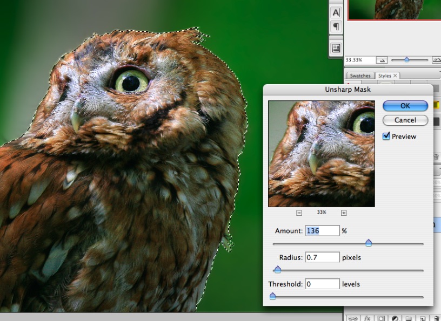Toggle the Preview checkbox
Image resolution: width=441 pixels, height=321 pixels.
(386, 136)
